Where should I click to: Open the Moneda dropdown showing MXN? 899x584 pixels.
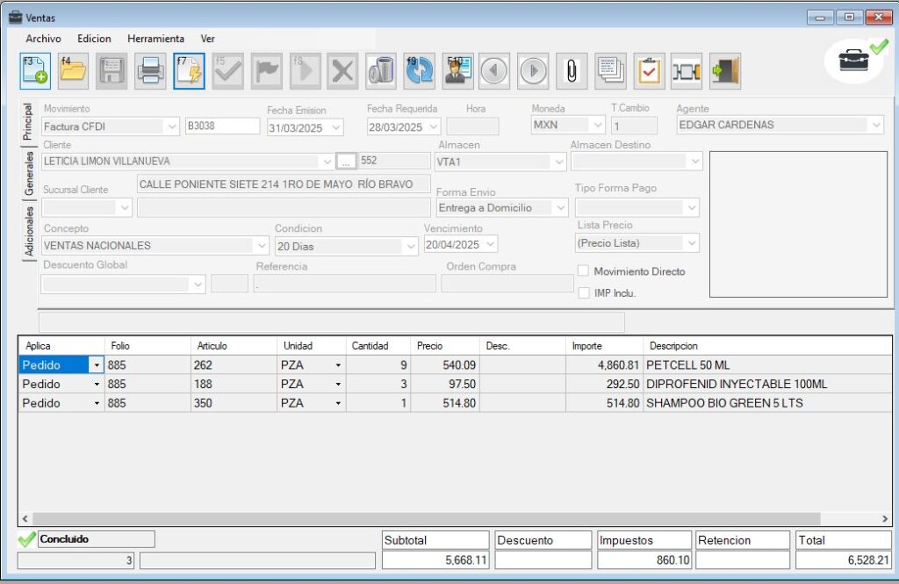[x=597, y=126]
